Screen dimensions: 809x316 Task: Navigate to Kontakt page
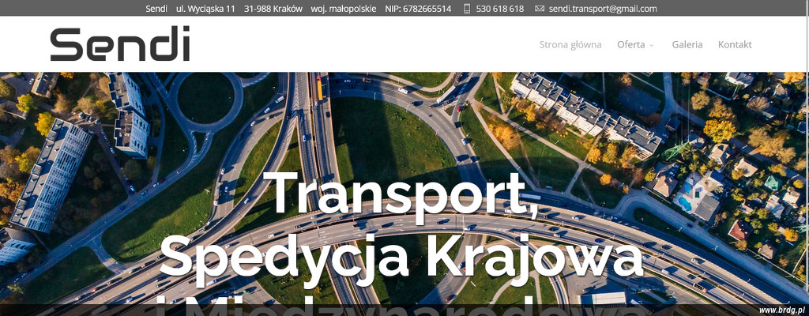pyautogui.click(x=735, y=45)
